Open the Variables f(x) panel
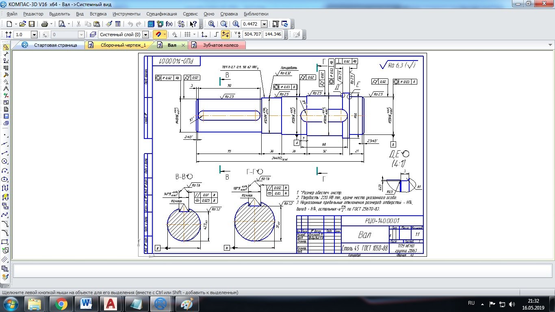555x312 pixels. pyautogui.click(x=169, y=24)
